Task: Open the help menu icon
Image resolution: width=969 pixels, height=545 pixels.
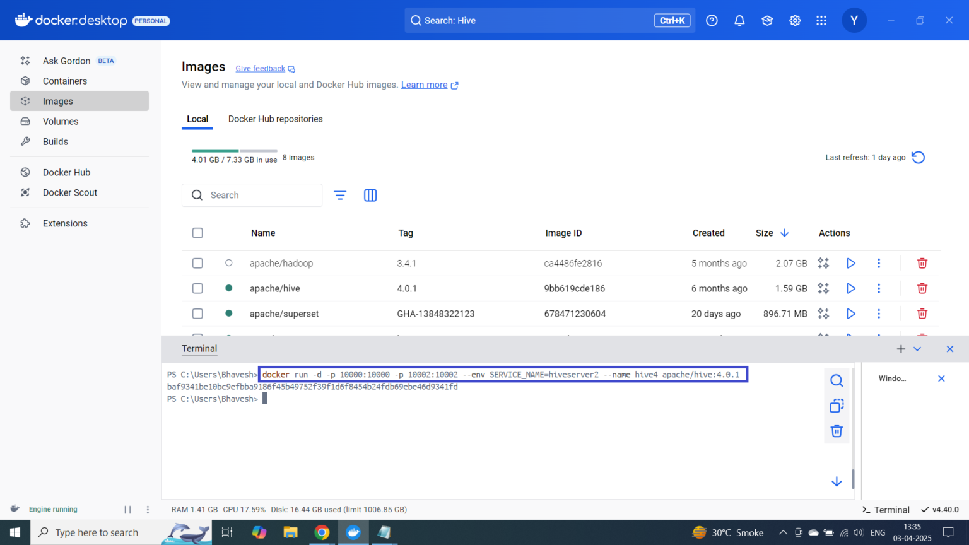Action: pos(712,20)
